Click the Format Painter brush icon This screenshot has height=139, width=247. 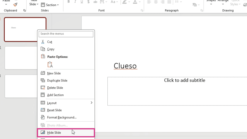click(15, 5)
